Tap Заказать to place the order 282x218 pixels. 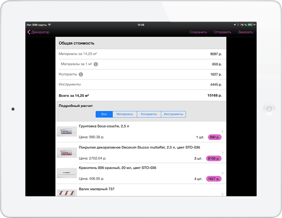(245, 32)
